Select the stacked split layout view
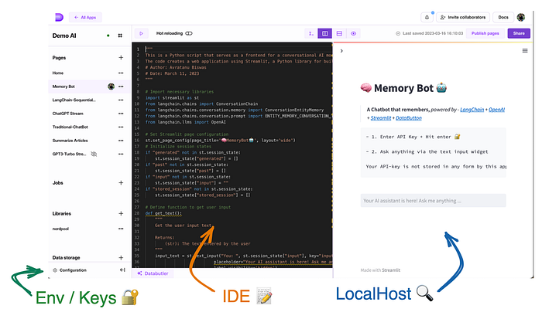The height and width of the screenshot is (319, 542). [x=339, y=33]
